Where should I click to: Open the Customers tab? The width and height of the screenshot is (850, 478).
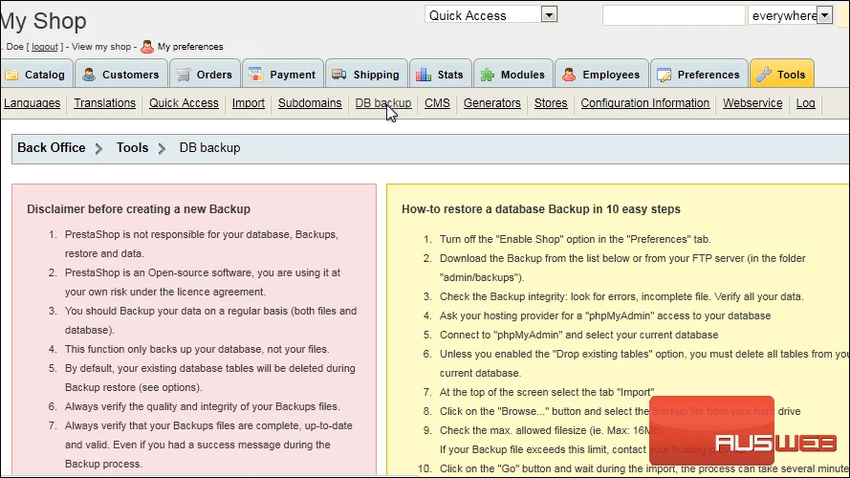point(121,74)
